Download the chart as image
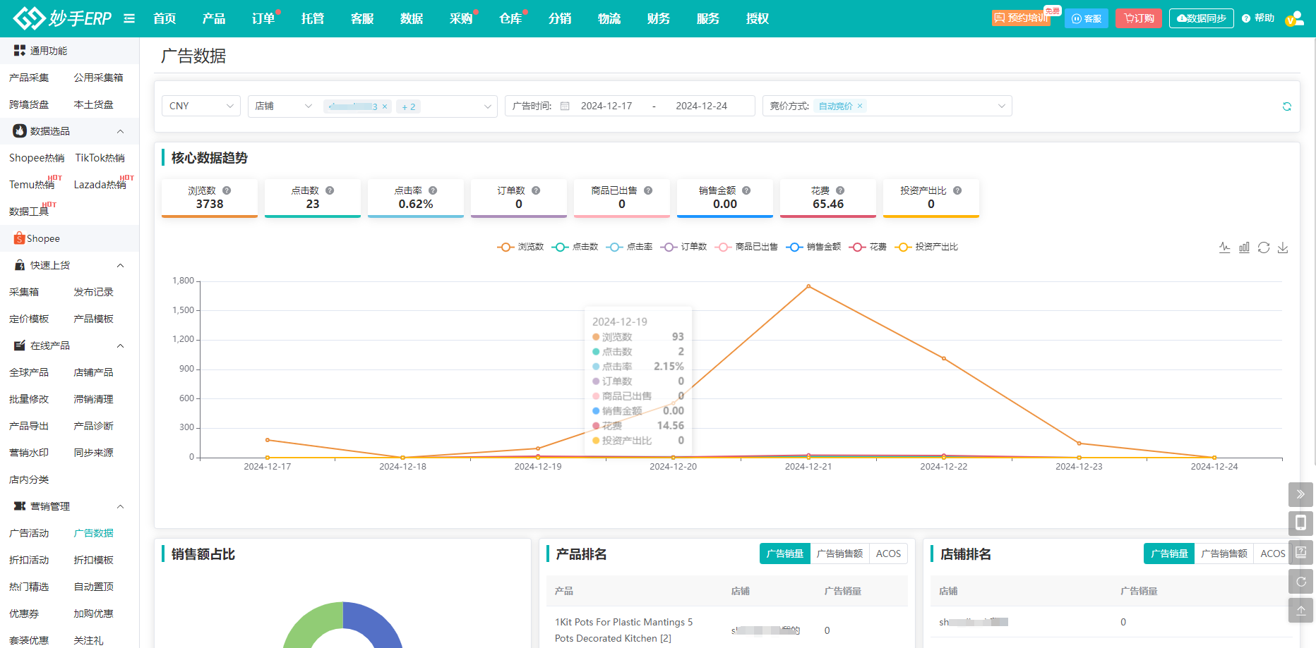1316x648 pixels. [1283, 247]
